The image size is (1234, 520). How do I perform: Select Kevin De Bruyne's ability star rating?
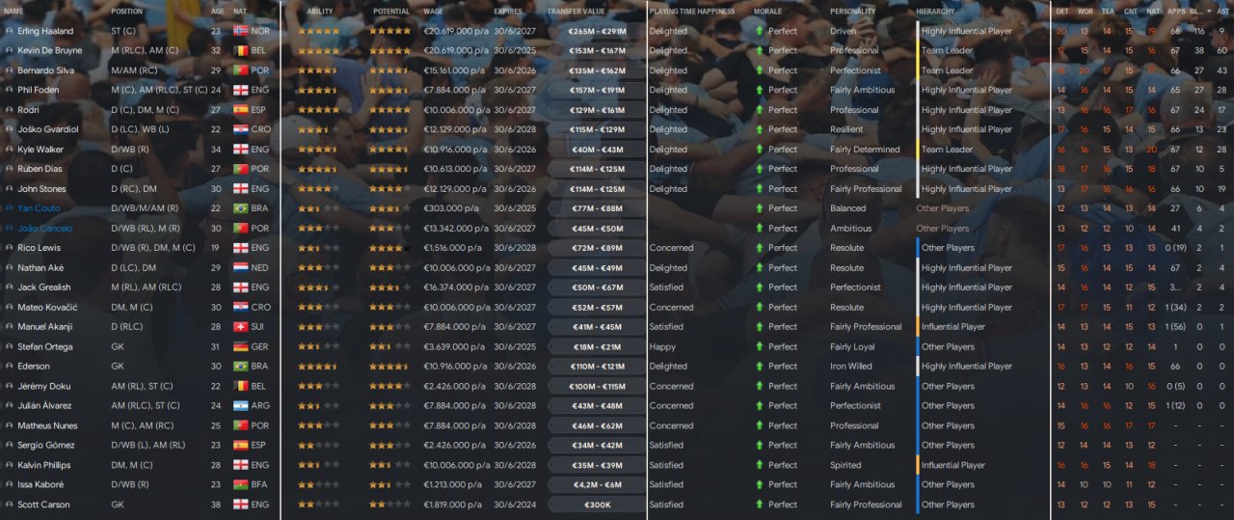coord(319,50)
